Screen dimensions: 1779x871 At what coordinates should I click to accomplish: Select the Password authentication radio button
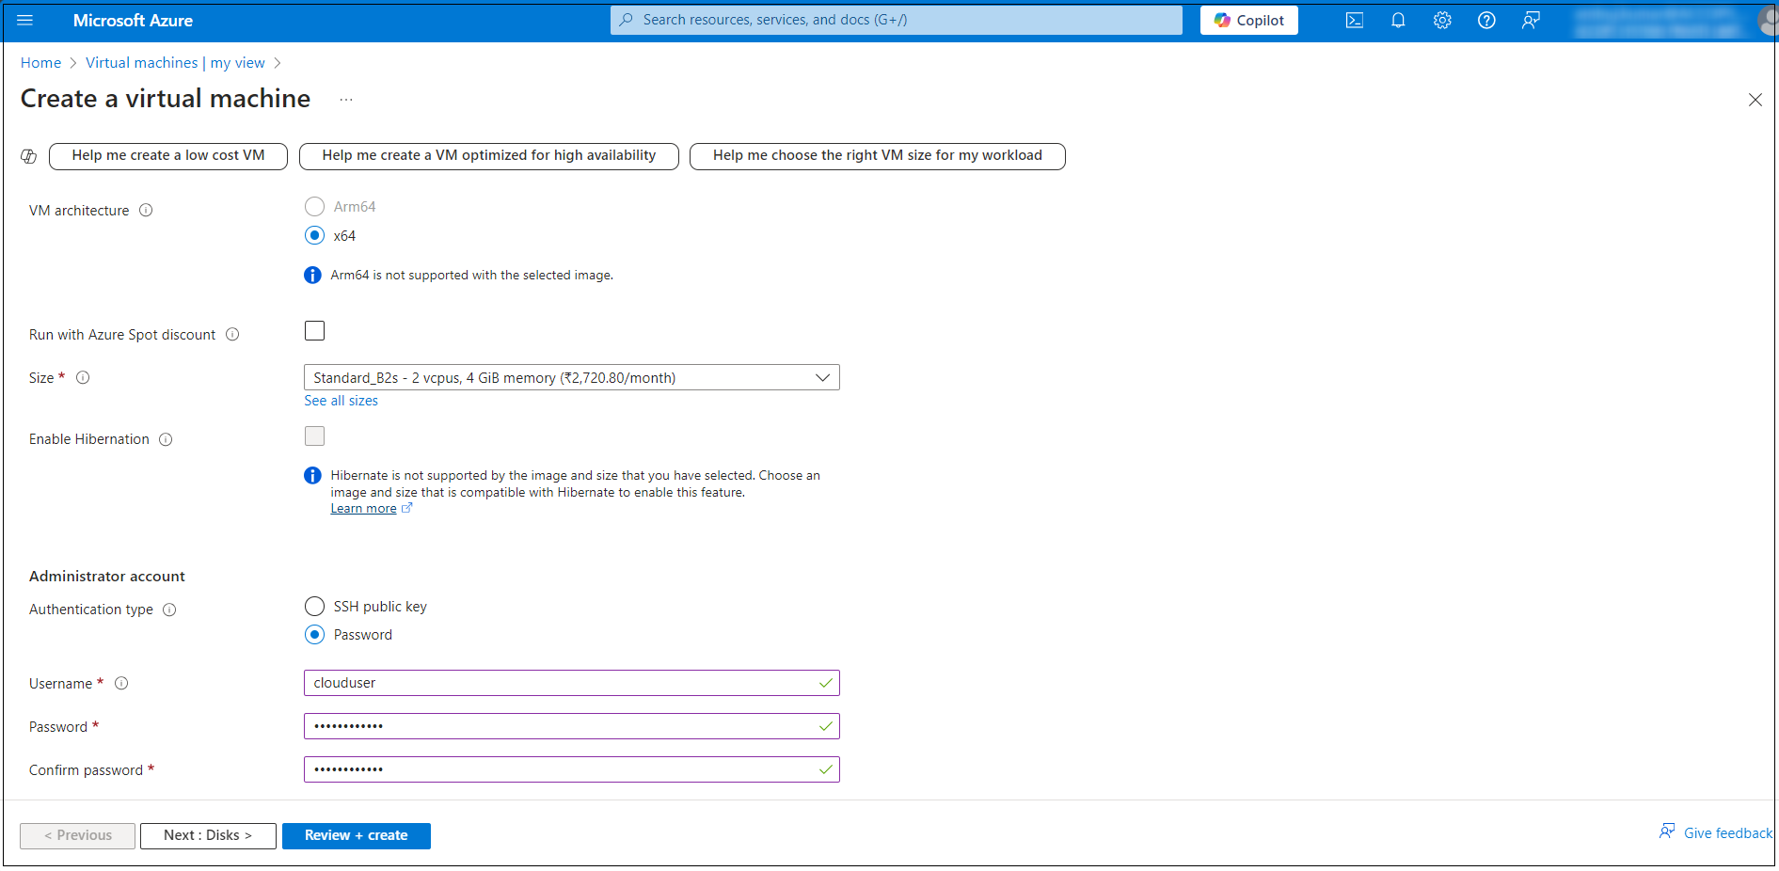(315, 635)
